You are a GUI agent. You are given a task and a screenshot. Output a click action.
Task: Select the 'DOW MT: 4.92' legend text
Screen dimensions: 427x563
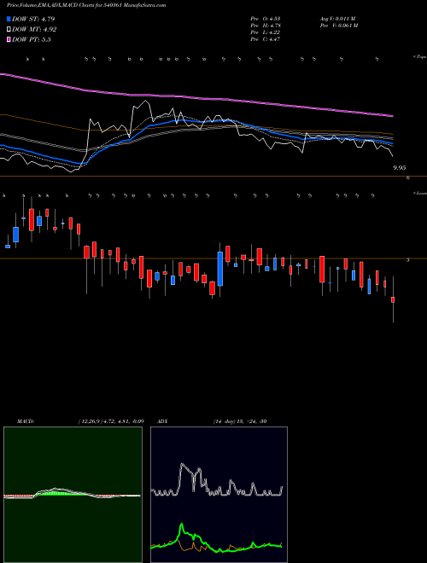point(34,30)
